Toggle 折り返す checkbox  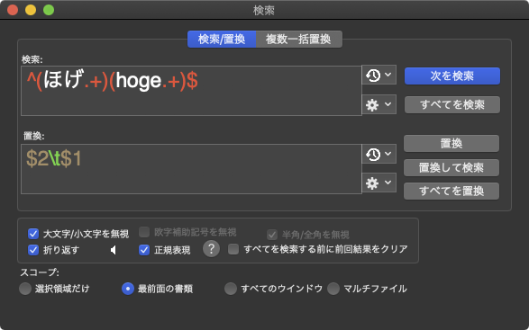[x=33, y=250]
